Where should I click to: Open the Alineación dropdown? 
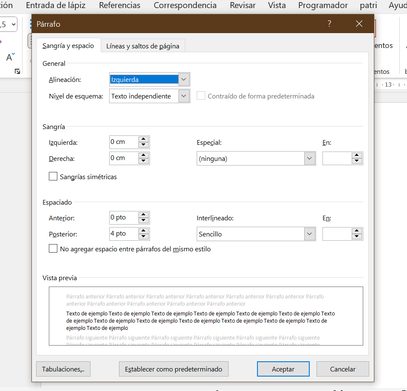point(184,79)
